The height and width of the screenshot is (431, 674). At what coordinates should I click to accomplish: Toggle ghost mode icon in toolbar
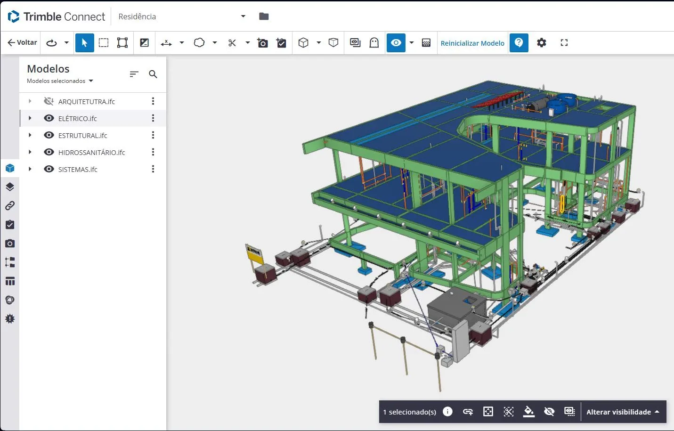[x=374, y=43]
